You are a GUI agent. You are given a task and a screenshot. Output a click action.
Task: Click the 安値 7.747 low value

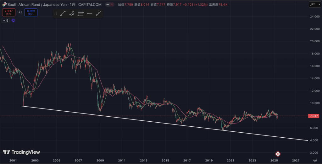click(x=158, y=4)
